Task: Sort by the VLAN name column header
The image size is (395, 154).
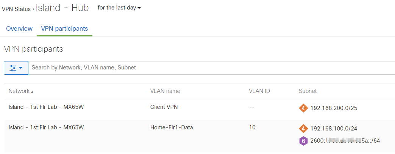Action: 165,91
